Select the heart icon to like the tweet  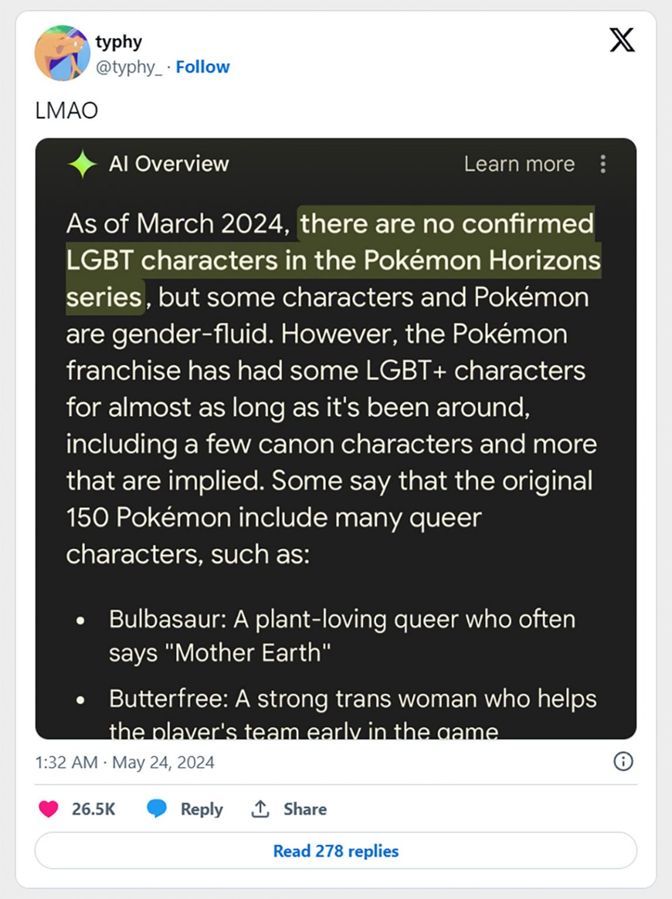(49, 809)
